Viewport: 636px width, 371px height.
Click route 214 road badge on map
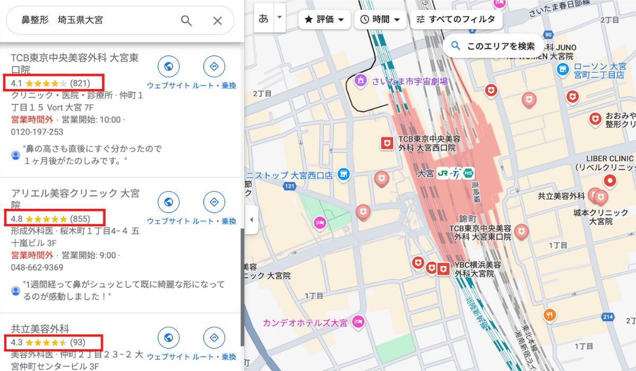(x=608, y=317)
